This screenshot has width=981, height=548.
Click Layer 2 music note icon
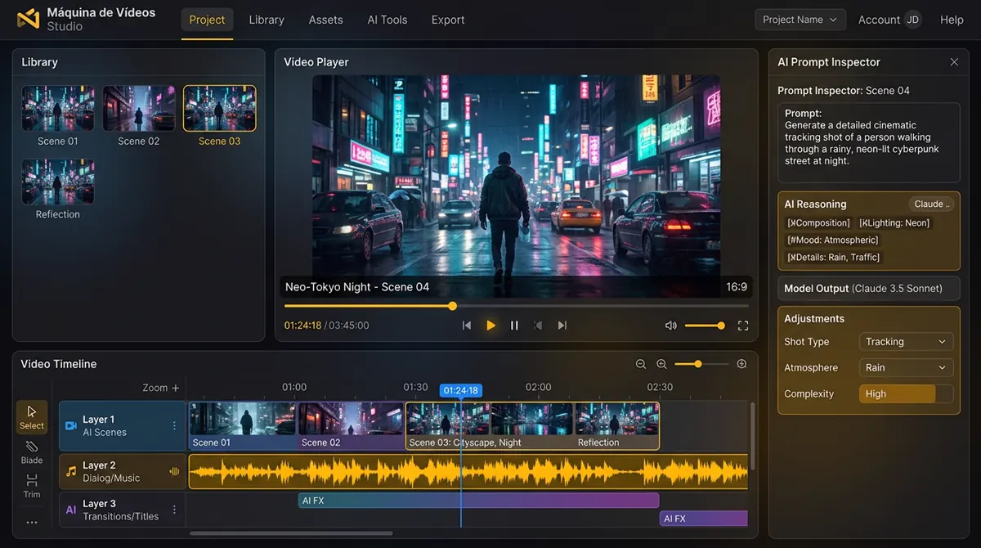tap(71, 471)
